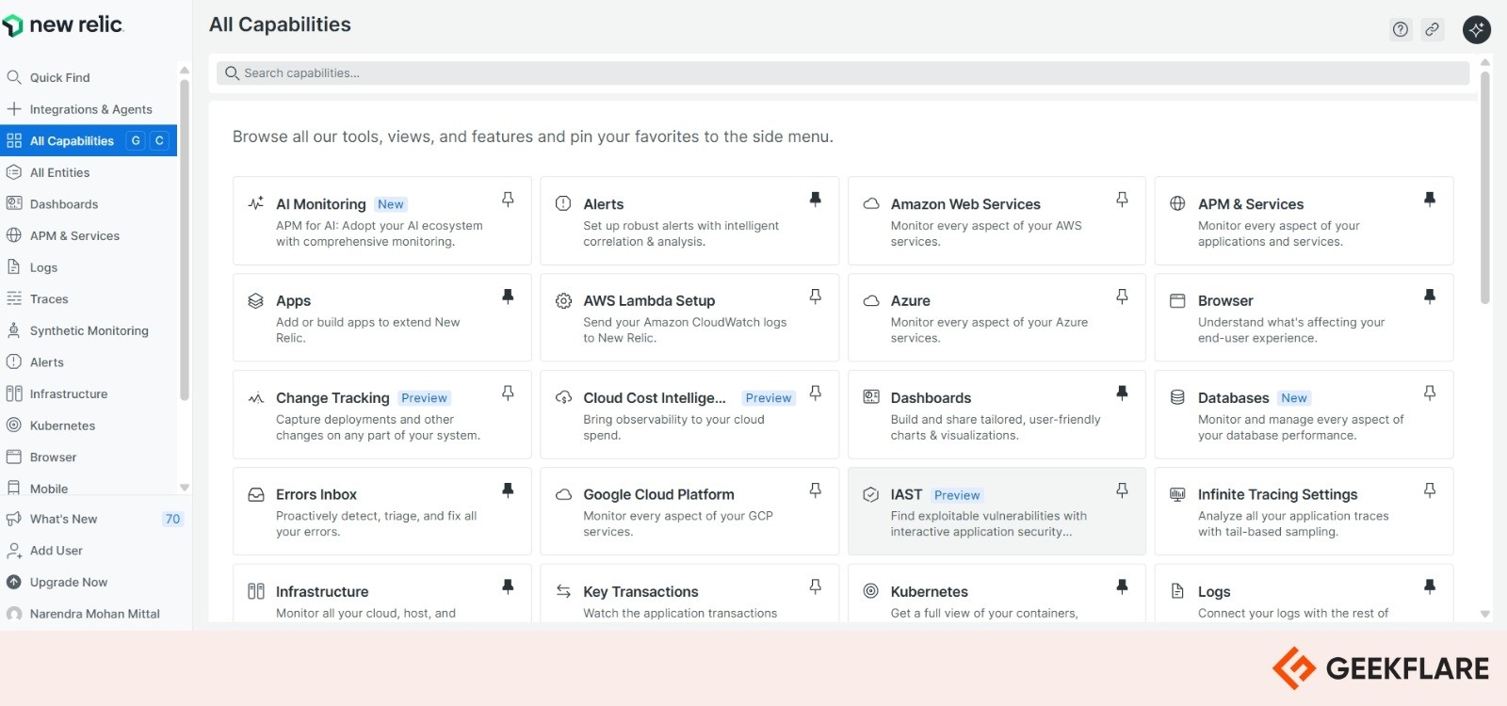Click the G shortcut badge on All Capabilities
1507x706 pixels.
[x=136, y=140]
